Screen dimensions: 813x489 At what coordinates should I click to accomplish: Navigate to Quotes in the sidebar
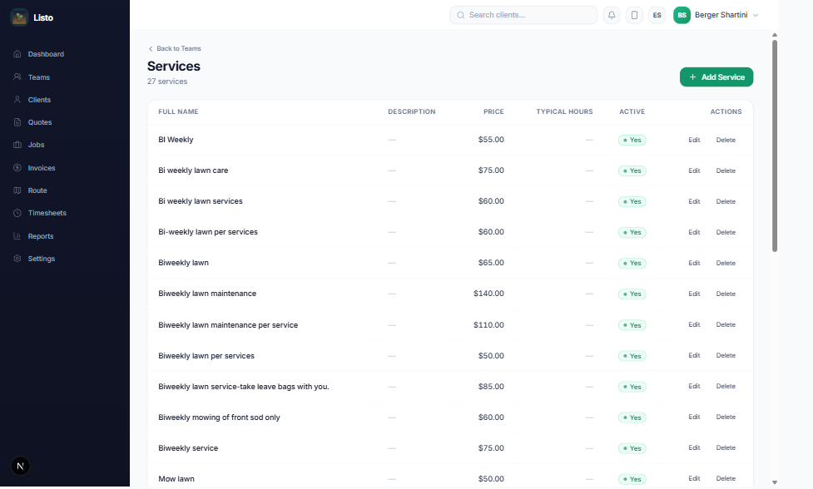coord(39,122)
